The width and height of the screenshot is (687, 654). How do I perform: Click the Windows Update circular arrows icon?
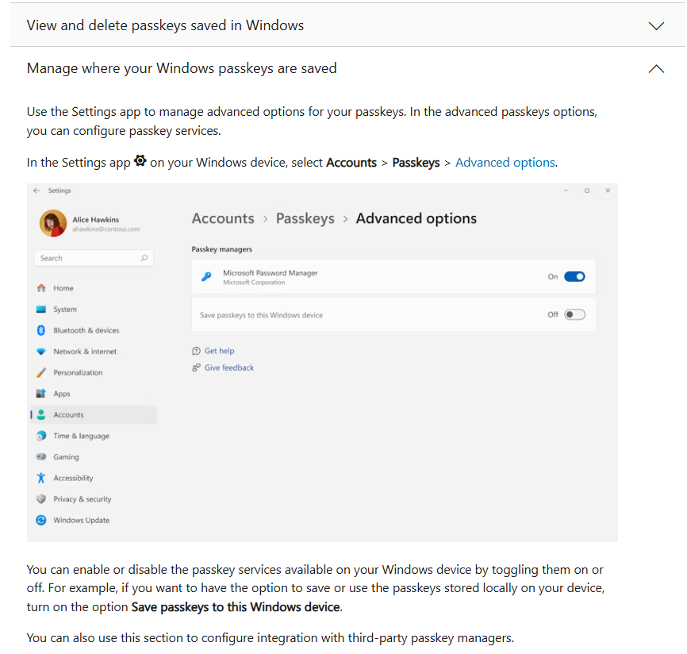tap(41, 520)
